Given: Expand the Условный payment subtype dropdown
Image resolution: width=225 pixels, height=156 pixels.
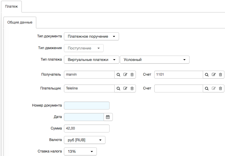Looking at the screenshot, I should [x=155, y=60].
